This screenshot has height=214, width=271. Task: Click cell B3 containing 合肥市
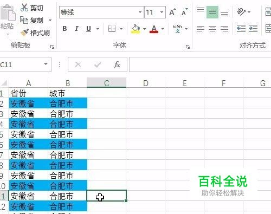68,114
